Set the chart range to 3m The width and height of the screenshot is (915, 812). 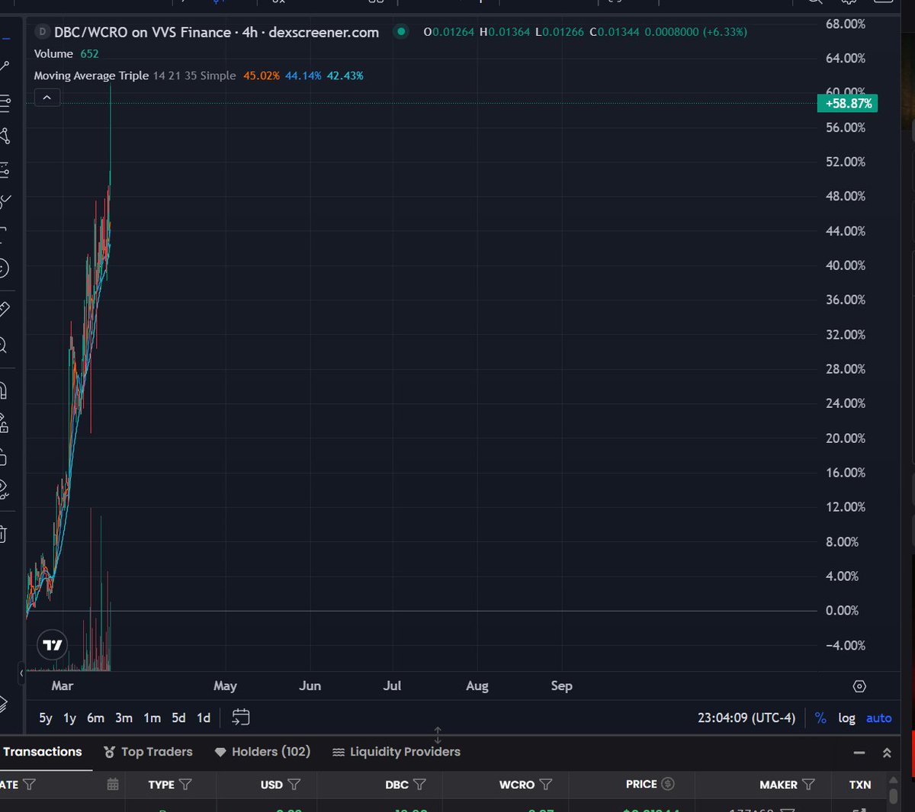click(124, 717)
